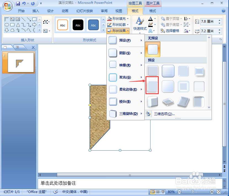Image resolution: width=229 pixels, height=196 pixels.
Task: Undo the last action
Action: click(x=24, y=3)
